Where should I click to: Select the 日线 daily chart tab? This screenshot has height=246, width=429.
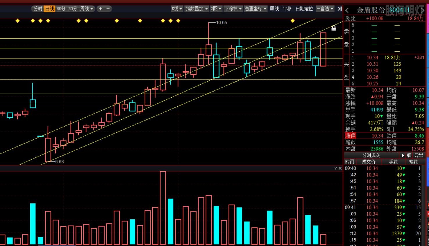click(x=50, y=9)
